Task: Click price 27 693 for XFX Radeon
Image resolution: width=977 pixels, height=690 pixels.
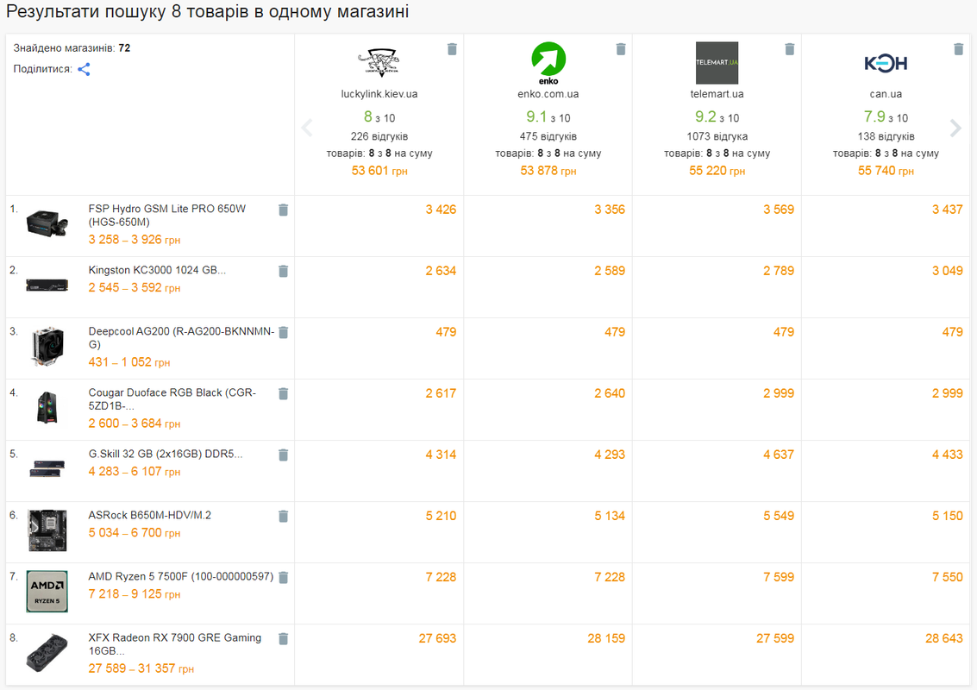Action: click(437, 639)
